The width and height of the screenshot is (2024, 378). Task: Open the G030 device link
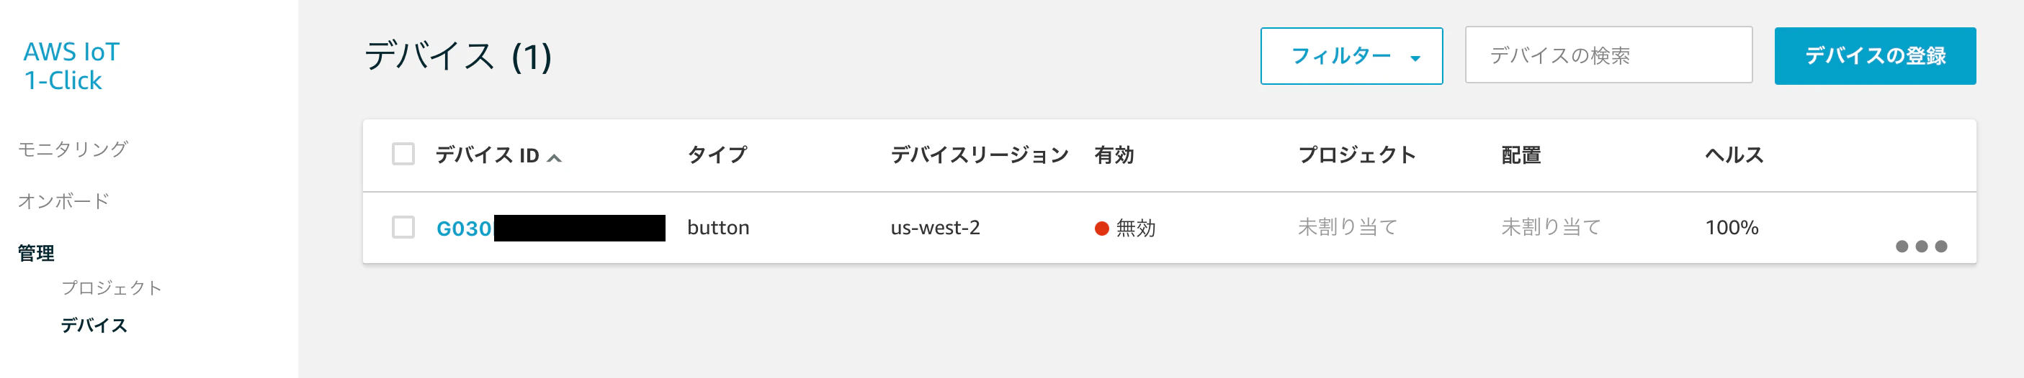pos(464,229)
